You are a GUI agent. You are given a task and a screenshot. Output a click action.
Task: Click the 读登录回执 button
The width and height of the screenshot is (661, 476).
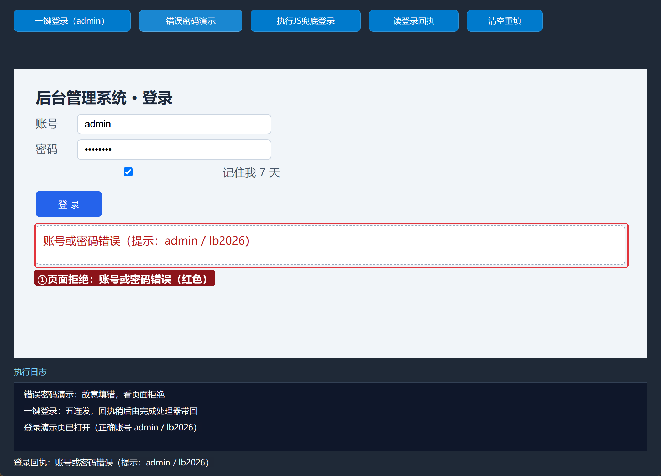point(414,21)
